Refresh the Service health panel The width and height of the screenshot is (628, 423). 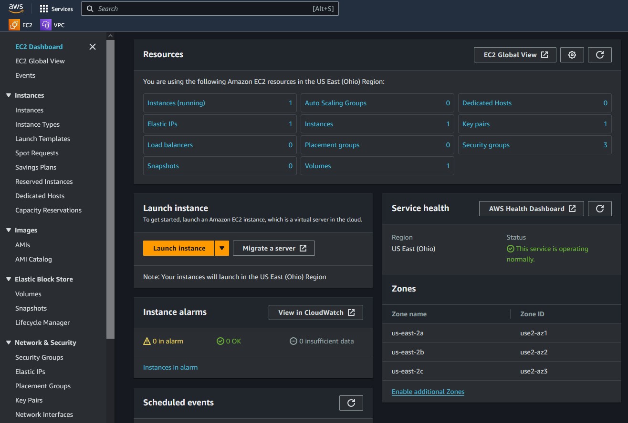pyautogui.click(x=600, y=209)
